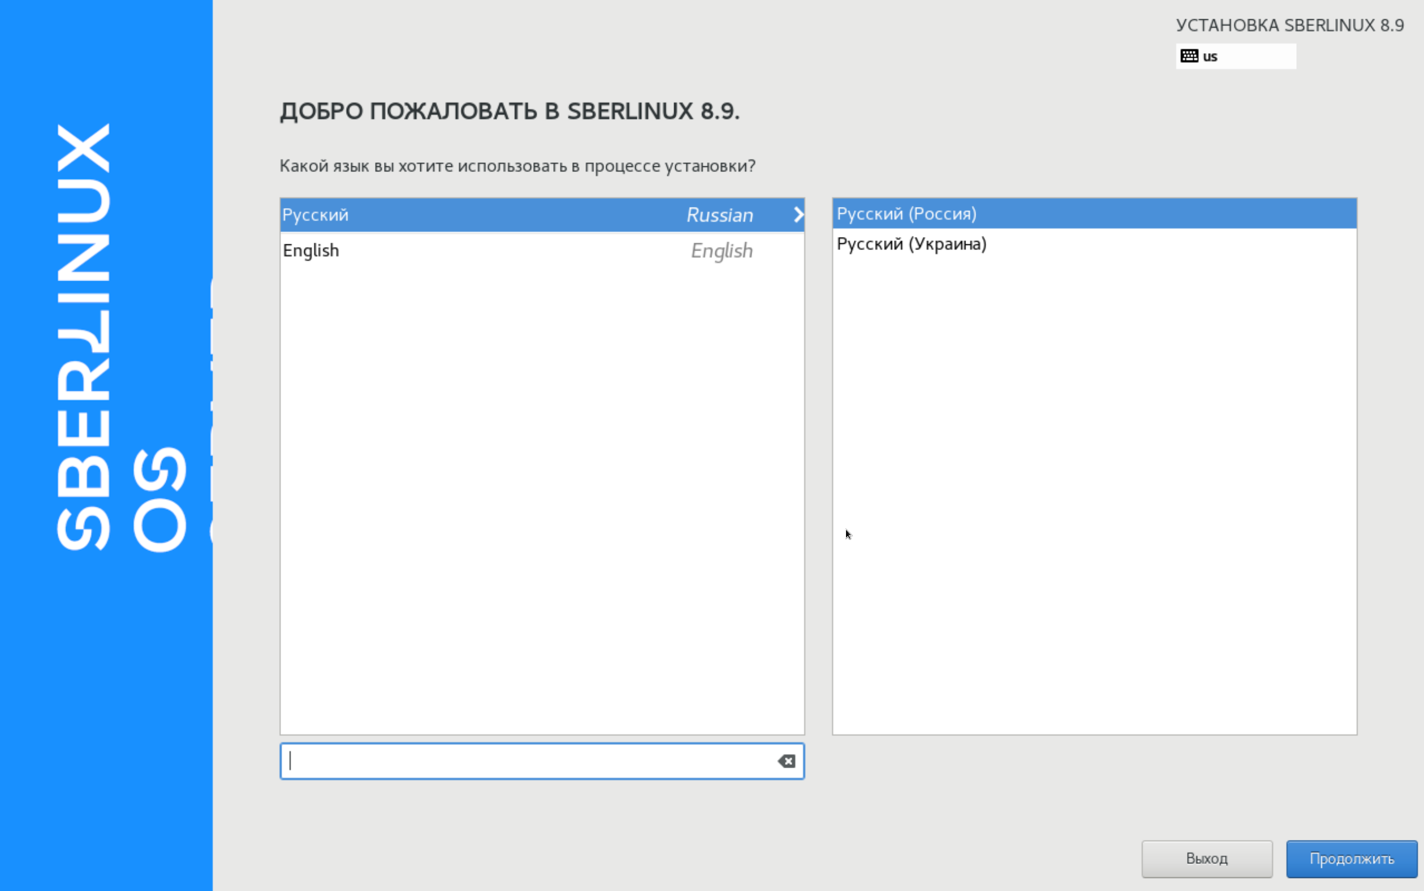1424x891 pixels.
Task: Choose the Русский (Россия) locale
Action: point(907,214)
